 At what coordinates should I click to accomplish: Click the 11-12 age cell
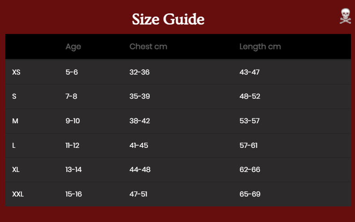(73, 146)
